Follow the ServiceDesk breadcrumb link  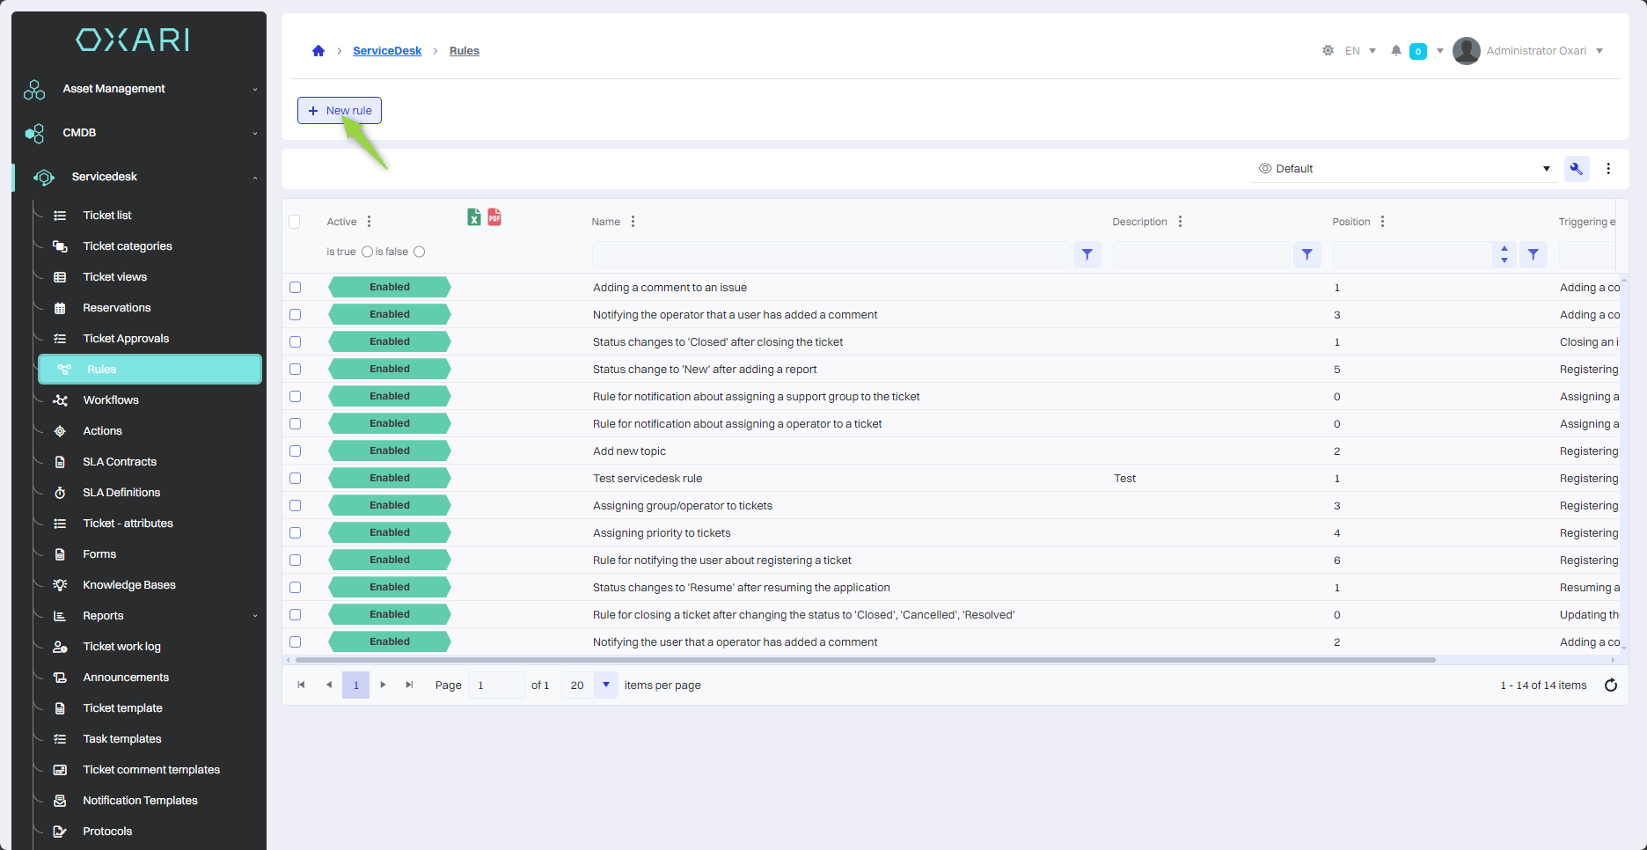(x=387, y=51)
